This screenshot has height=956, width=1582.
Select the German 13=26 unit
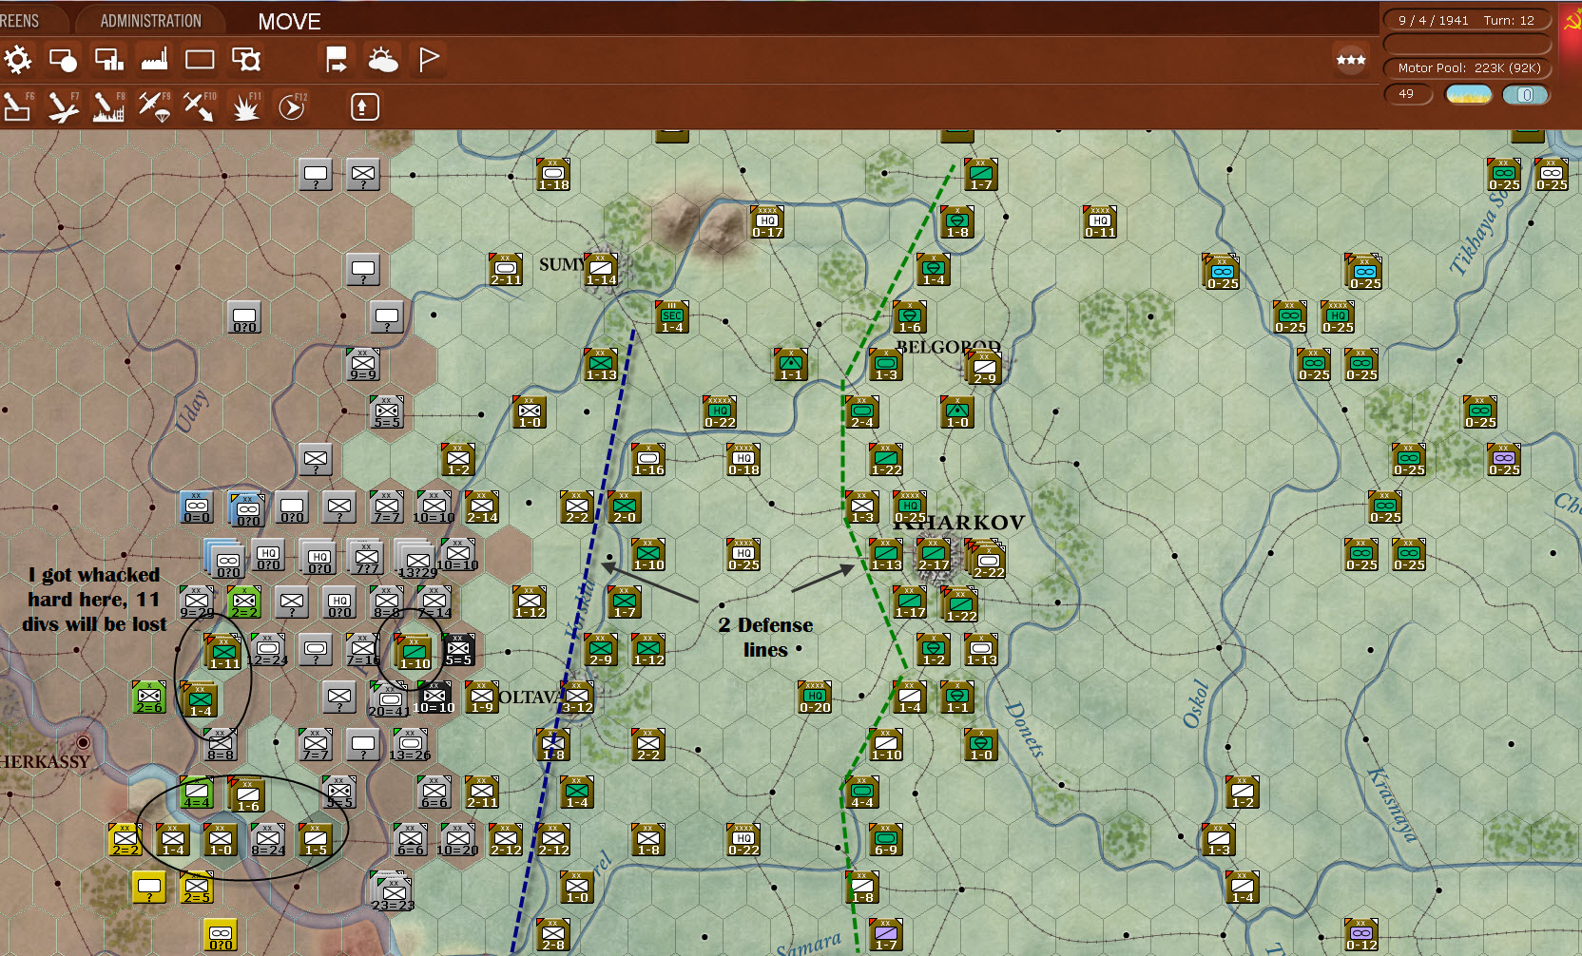click(411, 745)
